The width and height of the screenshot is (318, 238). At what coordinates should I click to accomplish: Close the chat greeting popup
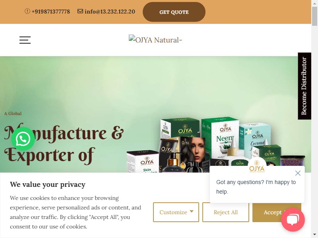(x=298, y=173)
